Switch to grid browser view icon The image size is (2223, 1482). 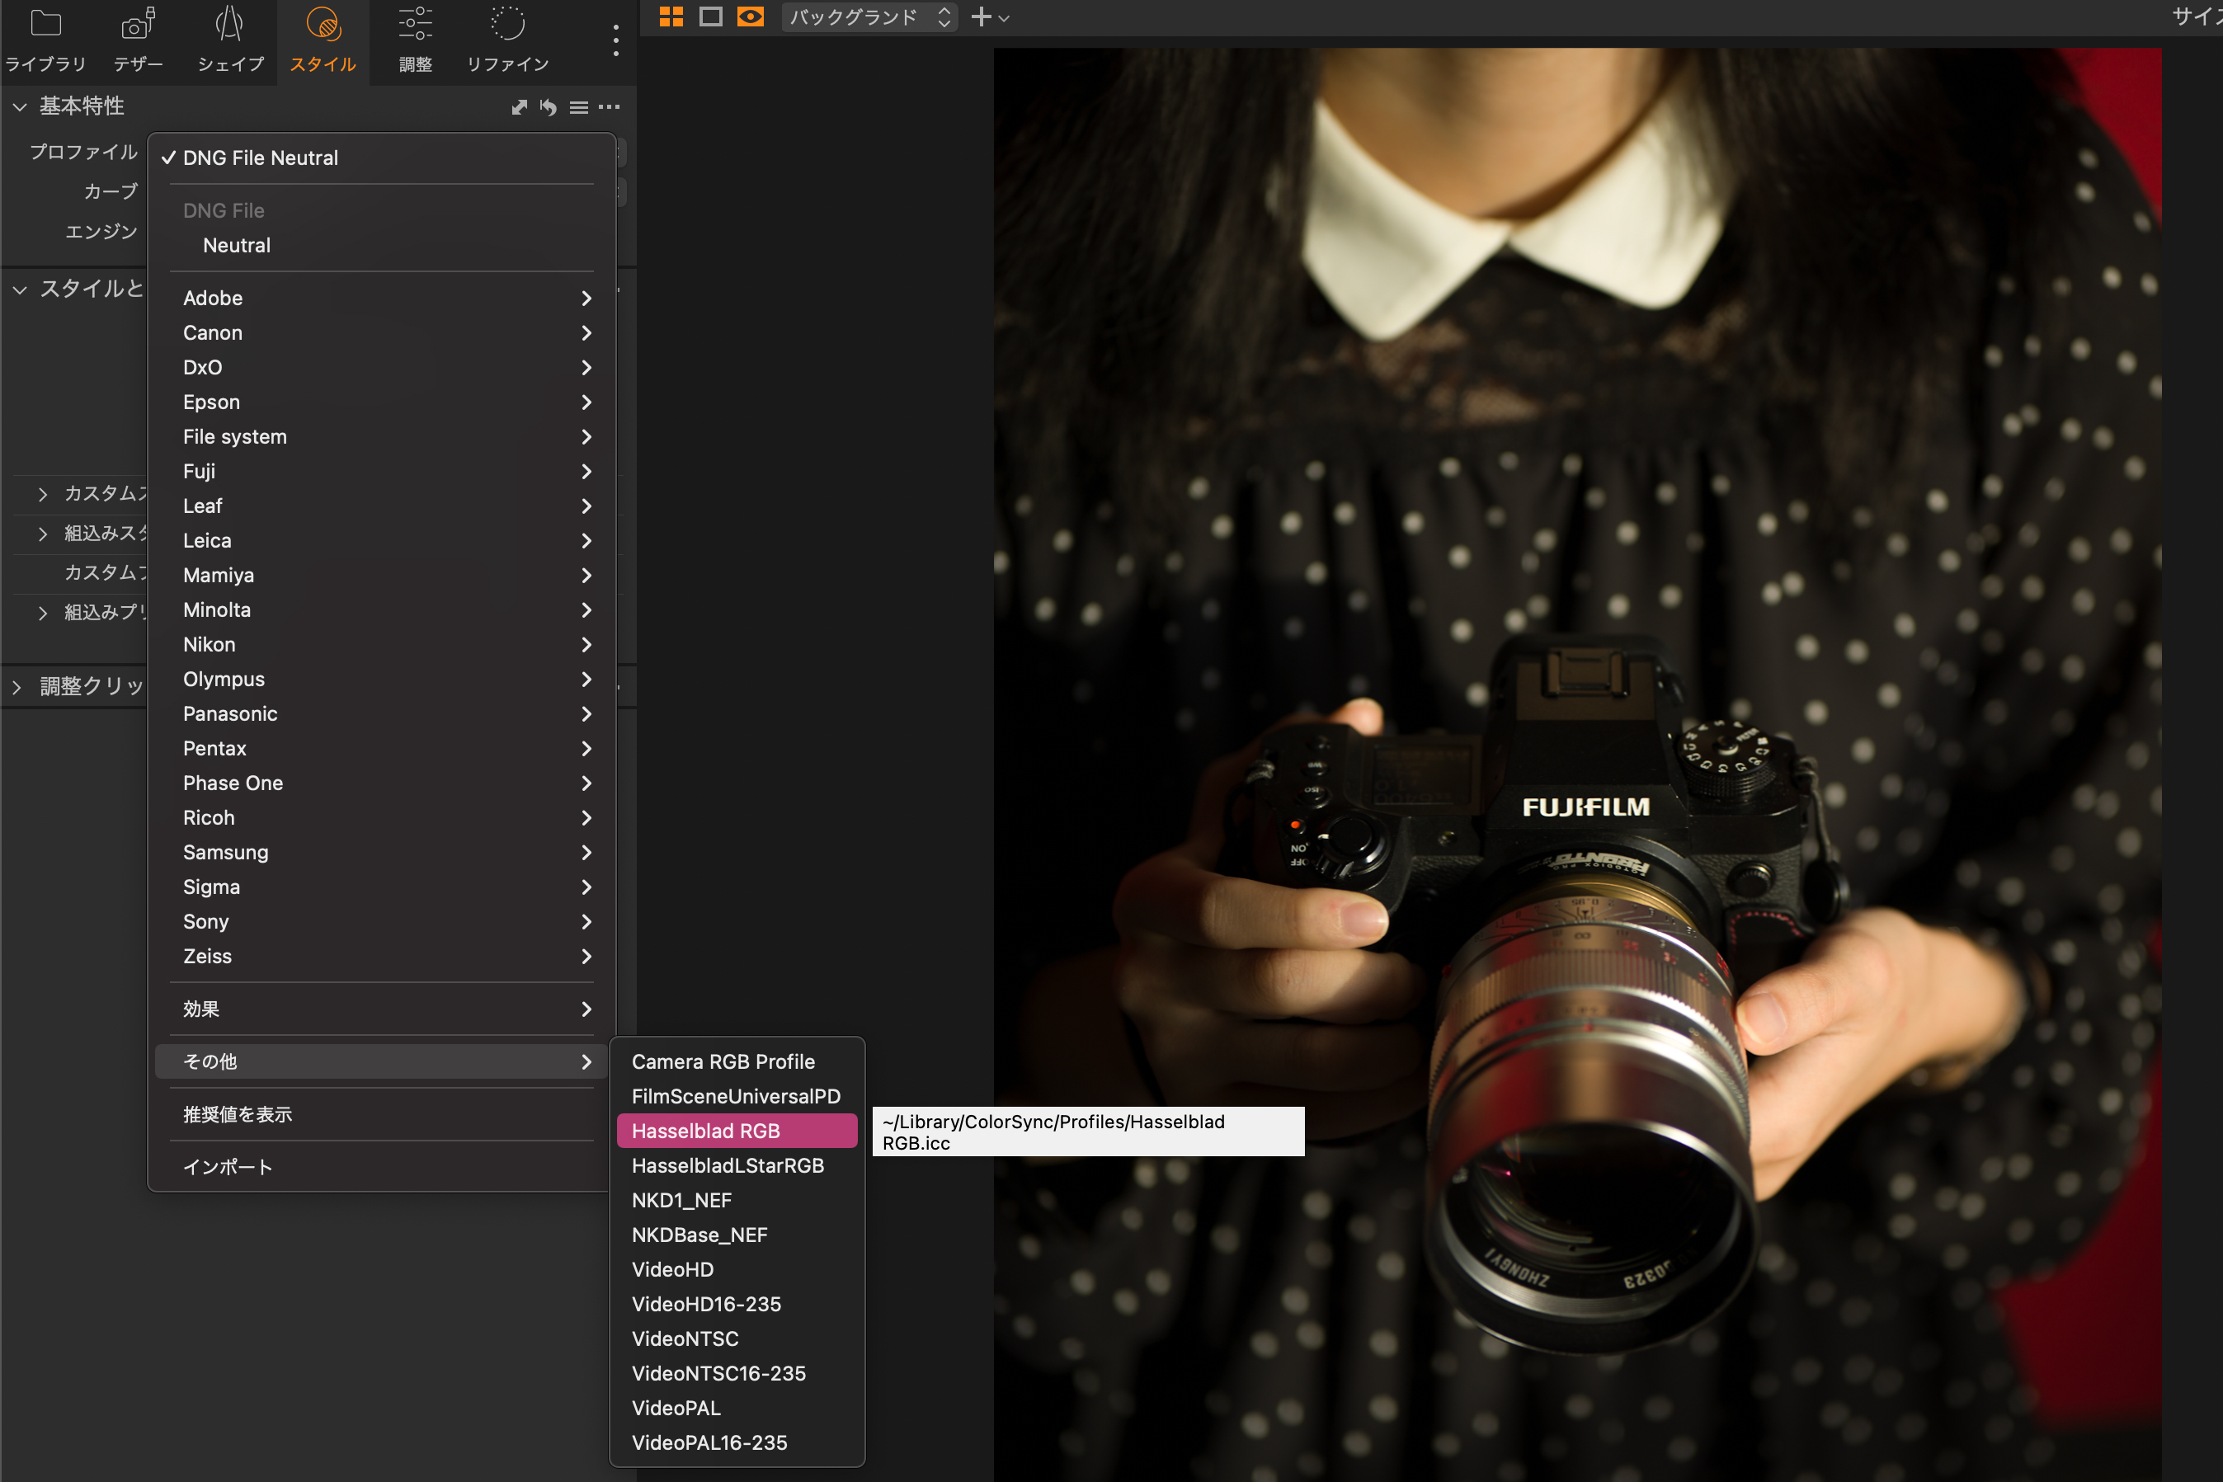click(x=671, y=16)
